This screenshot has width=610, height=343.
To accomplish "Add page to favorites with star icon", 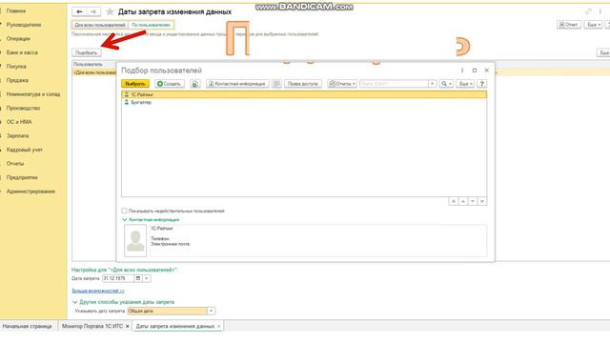I will [x=111, y=12].
